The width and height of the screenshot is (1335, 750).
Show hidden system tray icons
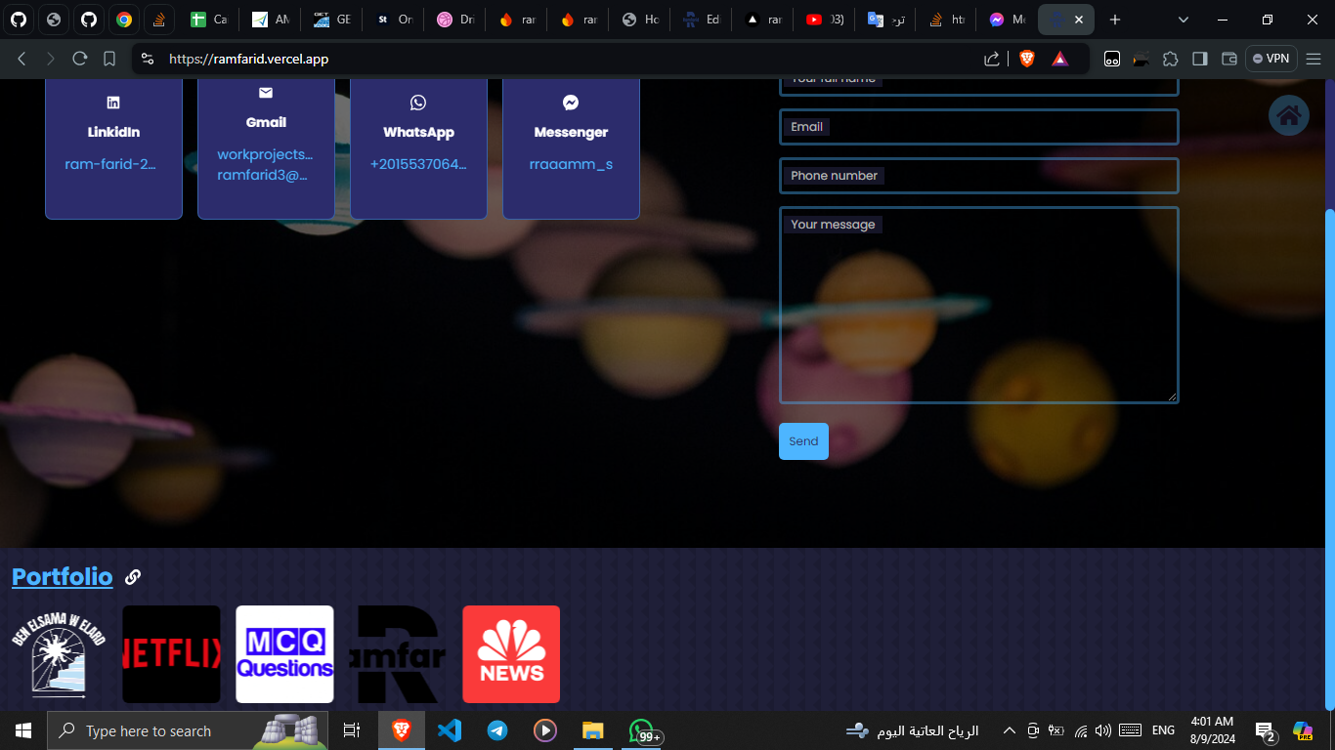1009,730
